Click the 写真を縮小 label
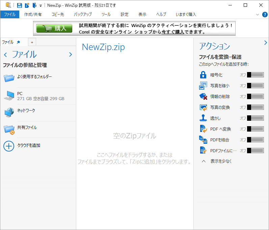Image resolution: width=269 pixels, height=230 pixels. [x=220, y=86]
